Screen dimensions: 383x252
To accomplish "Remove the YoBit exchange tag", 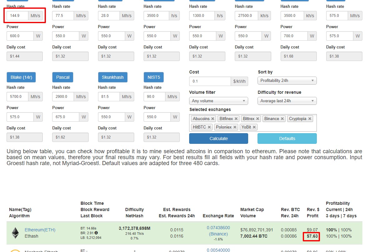I will tap(254, 127).
